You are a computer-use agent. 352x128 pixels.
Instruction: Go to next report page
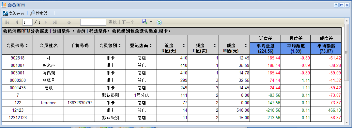tap(46, 22)
